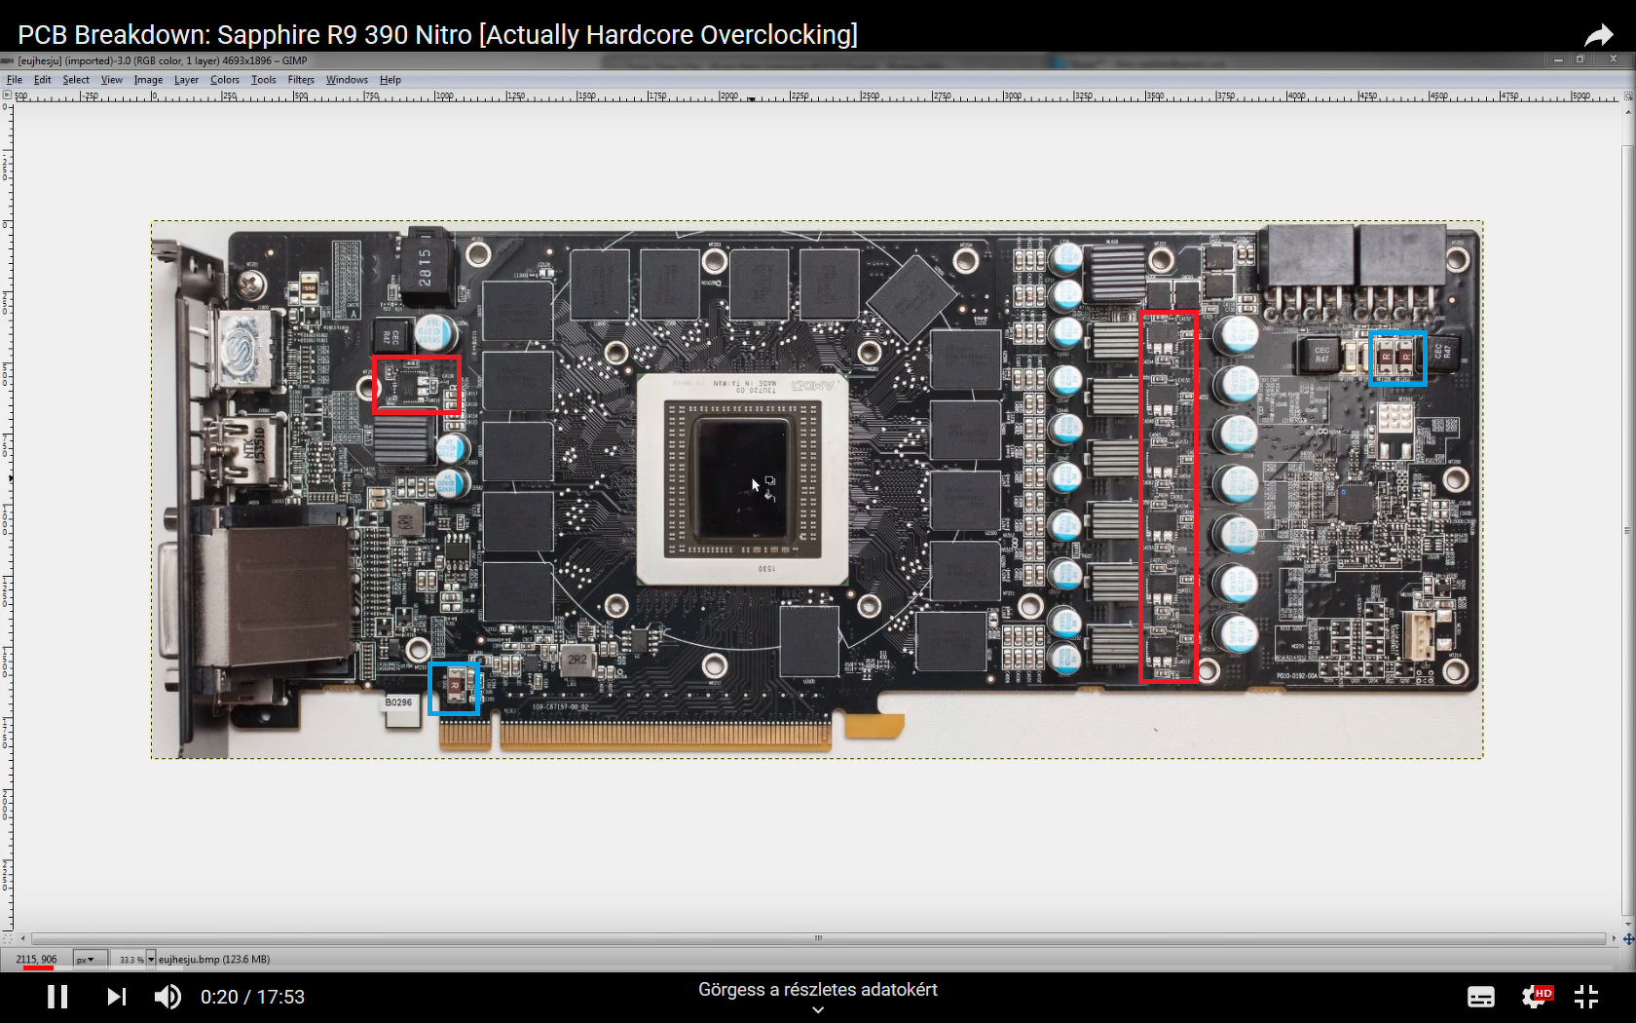
Task: Open the Tools menu in GIMP
Action: tap(264, 80)
